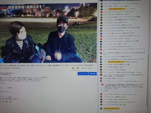Click the live chat vertical scrollbar

[148, 80]
